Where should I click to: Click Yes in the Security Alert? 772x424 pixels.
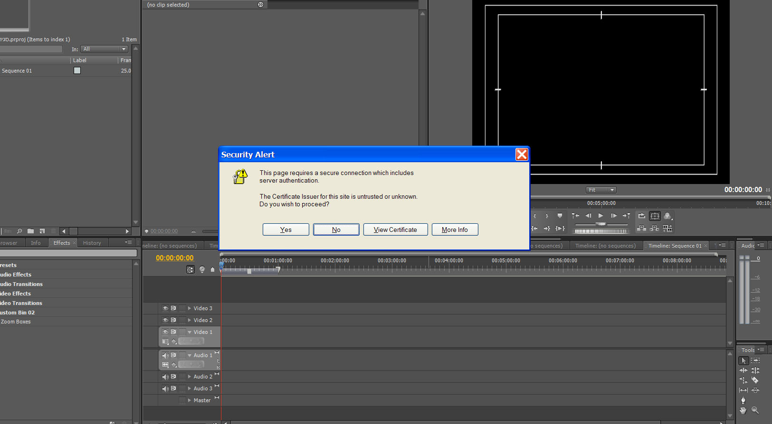point(286,230)
